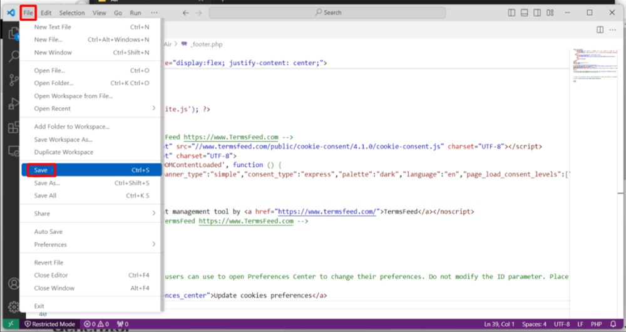Choose Open Folder... menu entry

[91, 83]
